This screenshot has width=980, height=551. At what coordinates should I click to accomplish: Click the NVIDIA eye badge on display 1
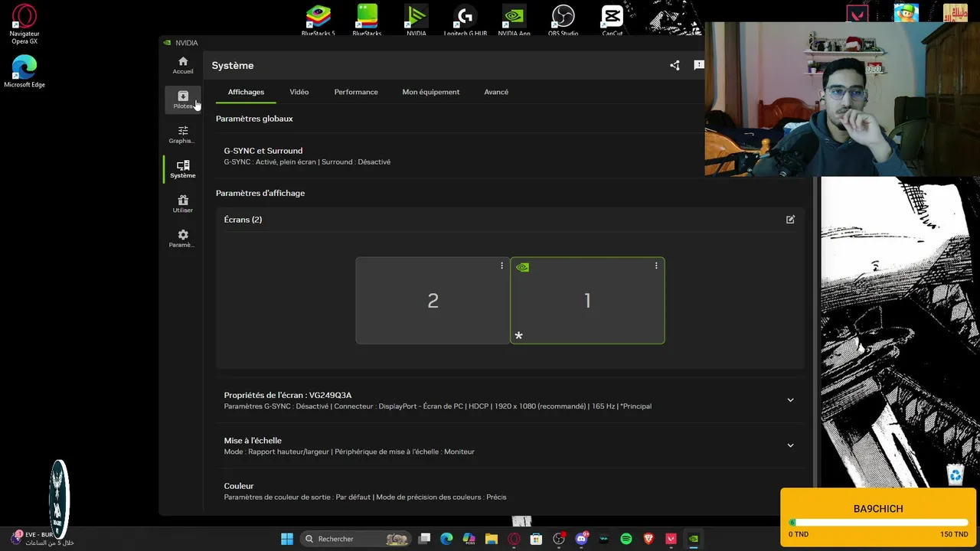coord(522,267)
